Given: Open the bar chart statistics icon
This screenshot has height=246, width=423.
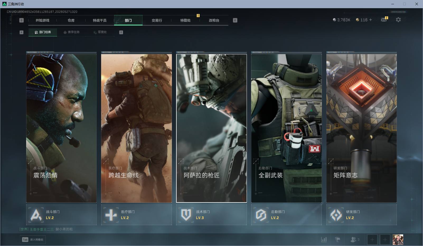Looking at the screenshot, I should [324, 239].
